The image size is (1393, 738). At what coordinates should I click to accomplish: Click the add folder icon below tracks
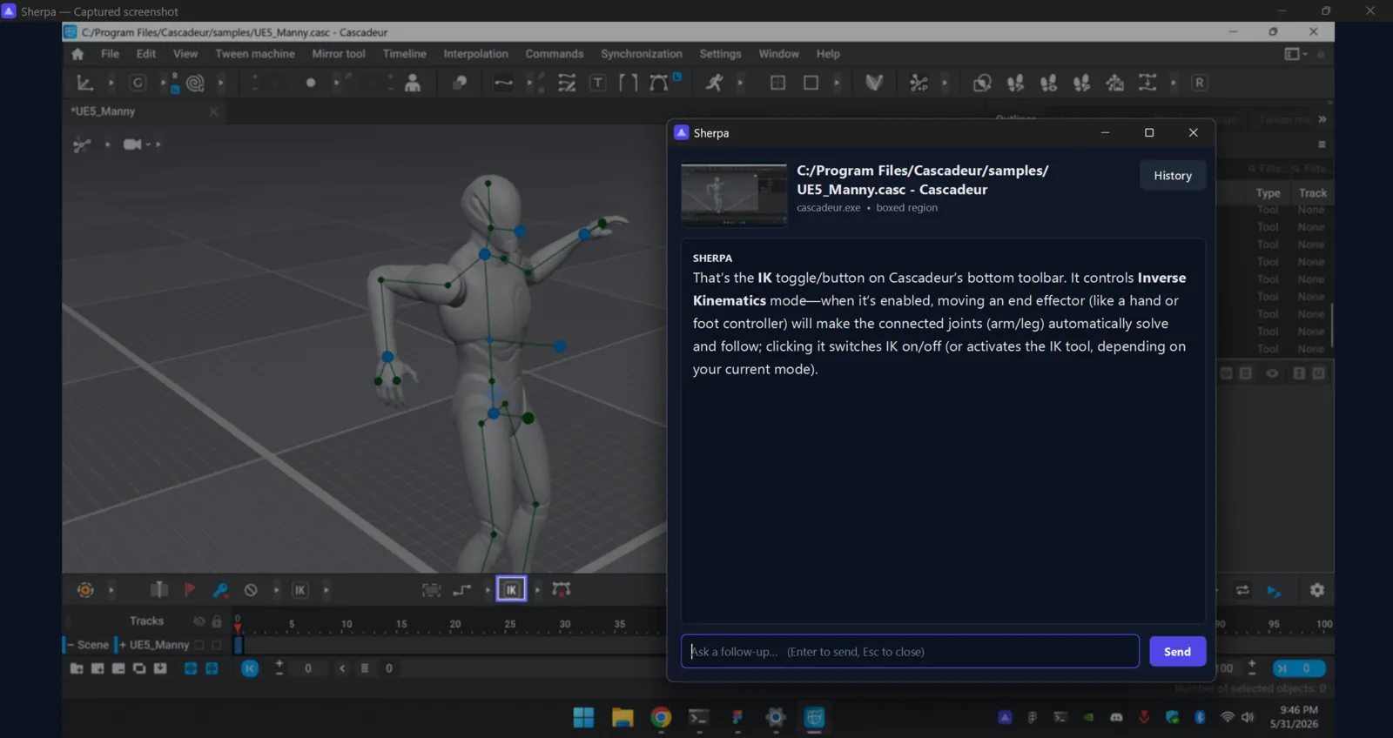[77, 668]
